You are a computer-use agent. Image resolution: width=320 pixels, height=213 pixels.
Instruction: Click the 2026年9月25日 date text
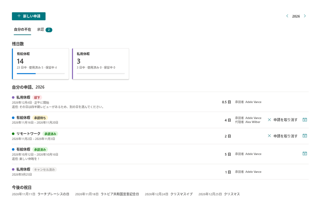click(22, 175)
